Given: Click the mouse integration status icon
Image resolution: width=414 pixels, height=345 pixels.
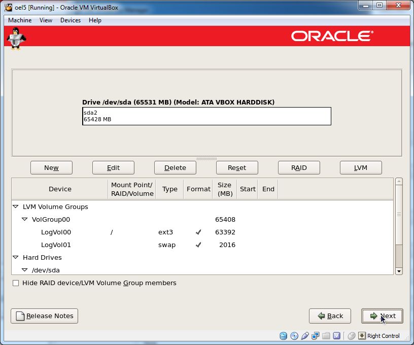Looking at the screenshot, I should (352, 336).
